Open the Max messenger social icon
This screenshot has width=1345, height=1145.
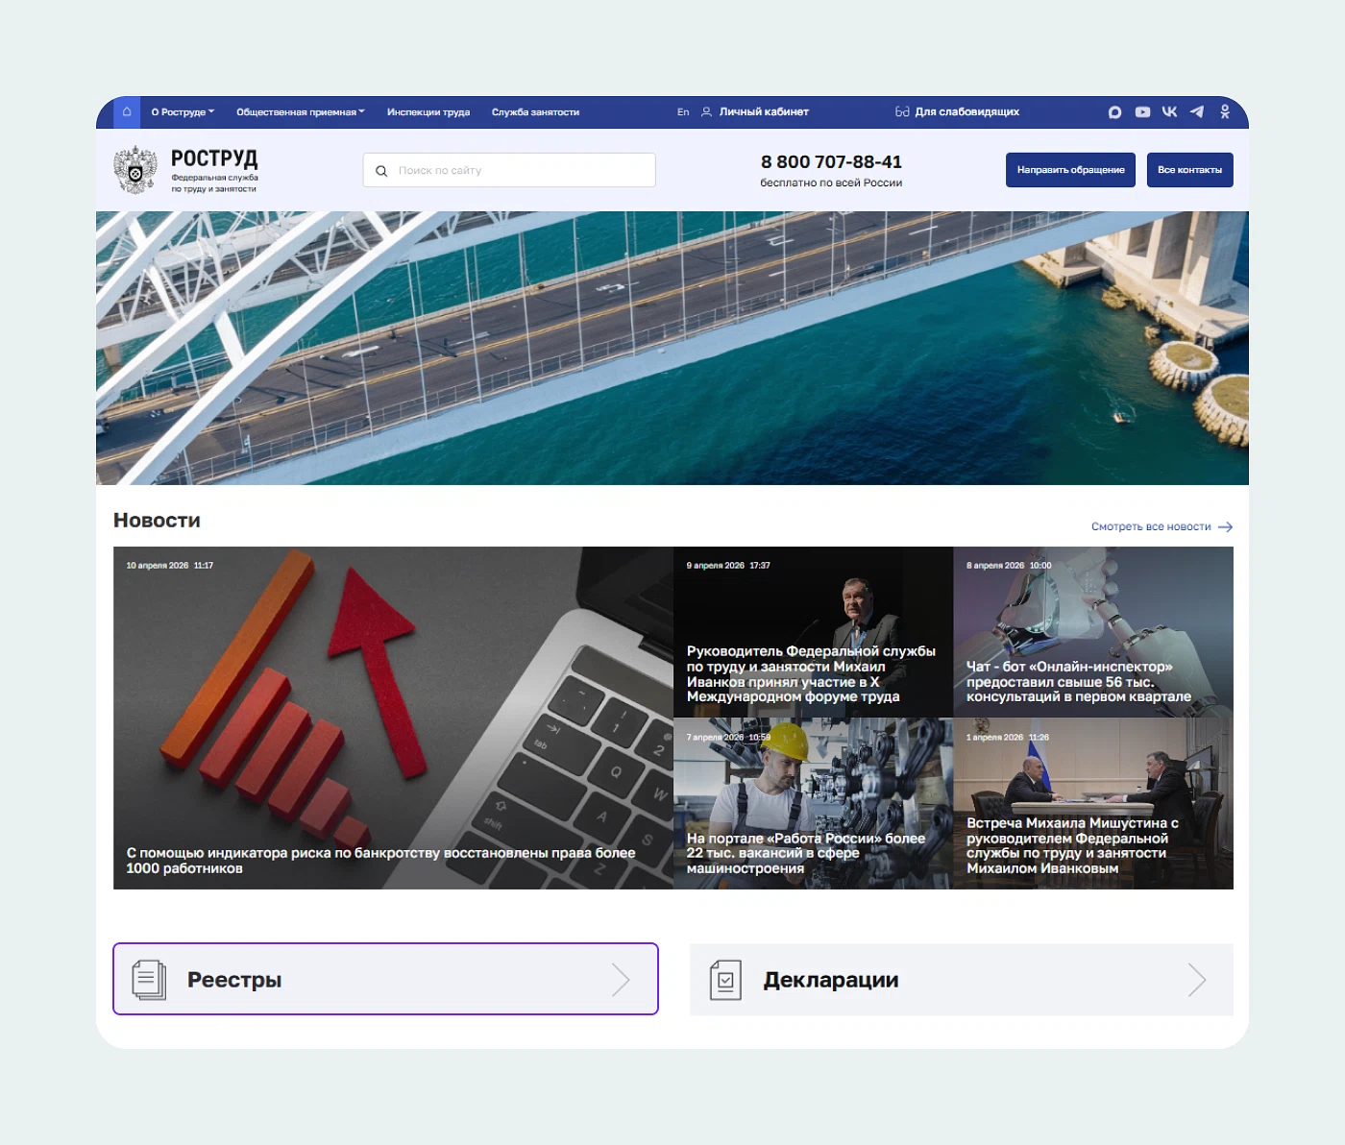(1114, 112)
